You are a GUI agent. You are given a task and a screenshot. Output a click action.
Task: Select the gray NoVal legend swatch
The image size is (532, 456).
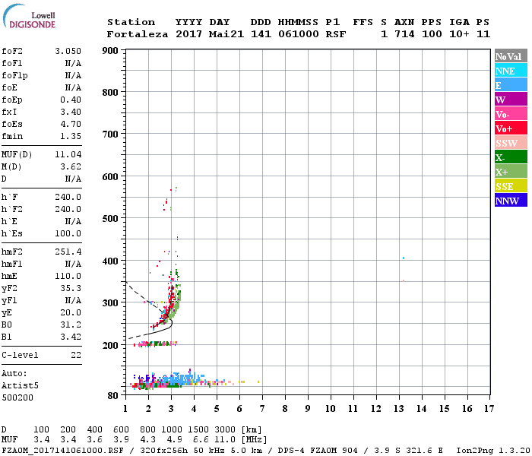(x=511, y=56)
